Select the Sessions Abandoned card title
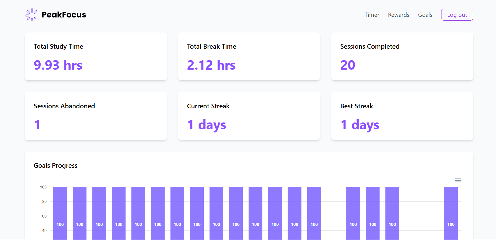The width and height of the screenshot is (496, 240). coord(64,106)
